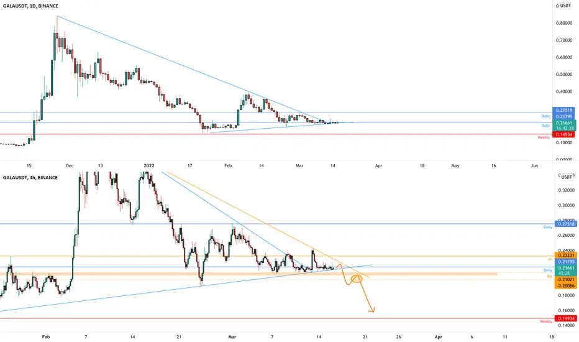Click the 0.40000 price axis value
The image size is (579, 342).
pos(564,91)
